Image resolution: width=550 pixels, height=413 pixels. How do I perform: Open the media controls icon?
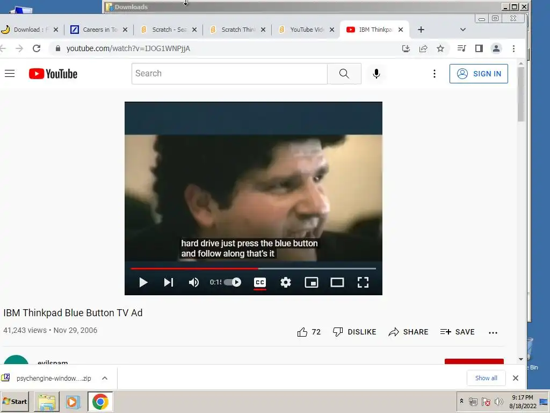(x=461, y=48)
